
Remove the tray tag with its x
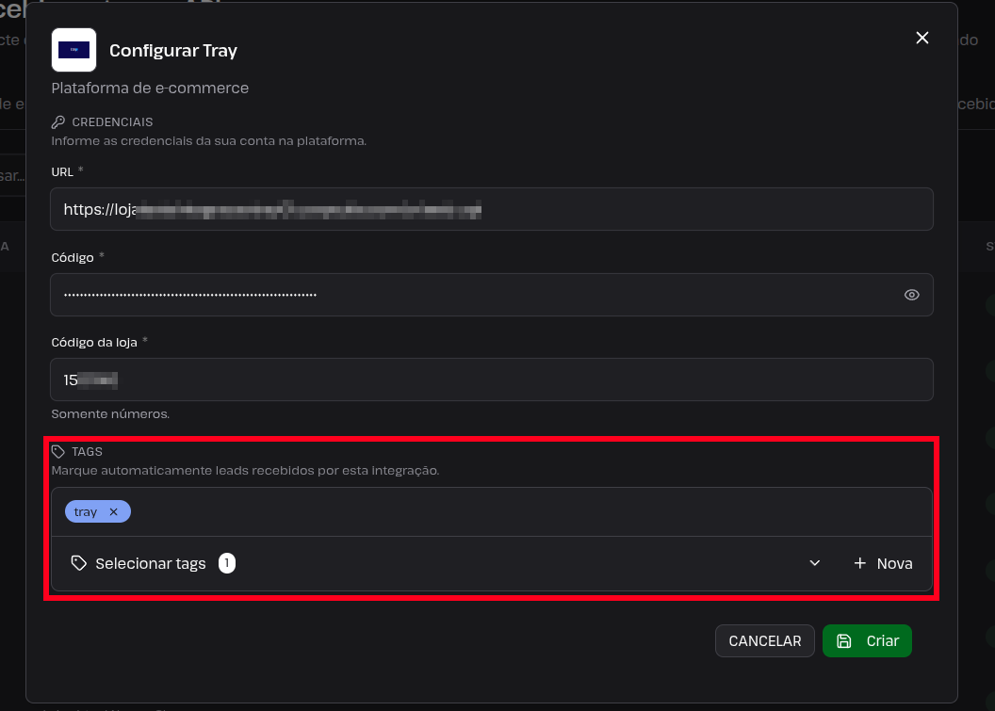[114, 512]
